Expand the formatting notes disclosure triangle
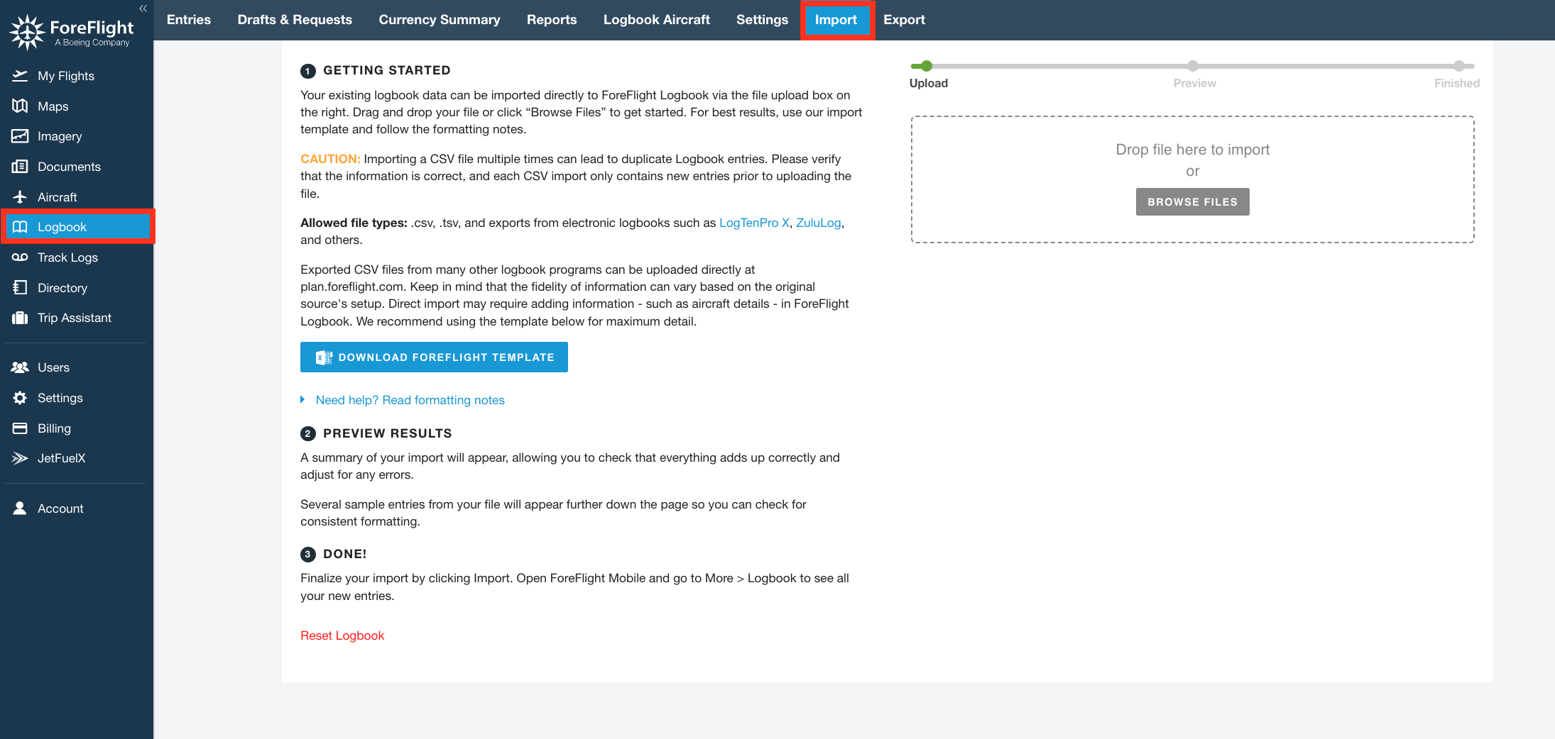This screenshot has height=739, width=1555. click(x=302, y=400)
